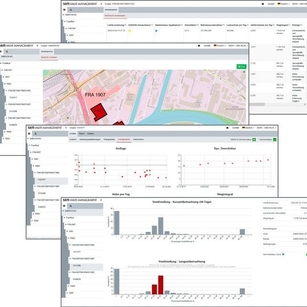
Task: Switch to Handlungsempfehlungen sub-tab
Action: 90,139
